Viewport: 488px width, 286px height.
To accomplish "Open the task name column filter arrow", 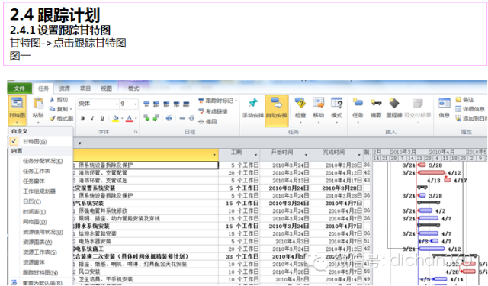I will 214,155.
